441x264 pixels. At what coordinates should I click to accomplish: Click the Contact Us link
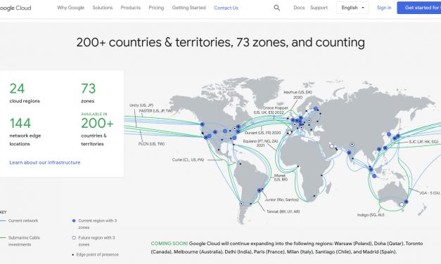pyautogui.click(x=226, y=8)
